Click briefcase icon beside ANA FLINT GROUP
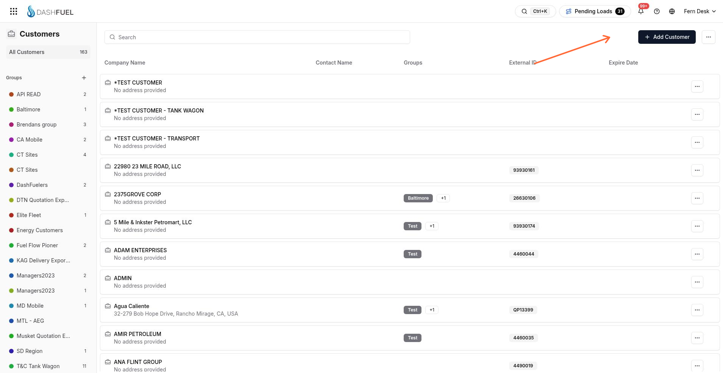The width and height of the screenshot is (723, 373). pyautogui.click(x=108, y=362)
